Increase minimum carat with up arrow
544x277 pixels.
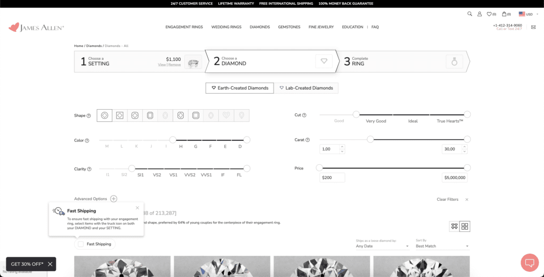click(x=342, y=147)
